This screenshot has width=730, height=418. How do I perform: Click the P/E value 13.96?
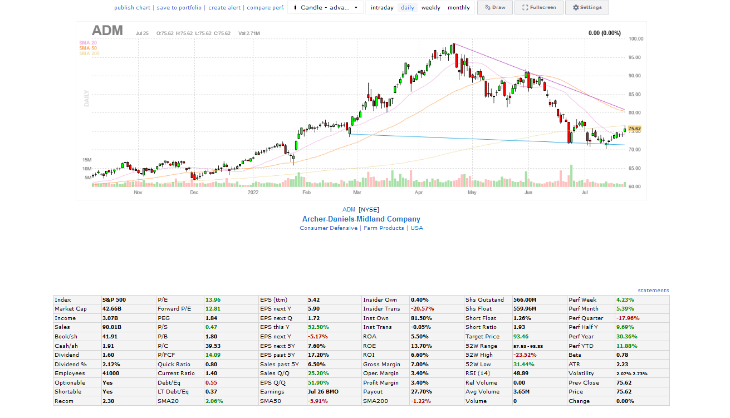click(x=213, y=300)
